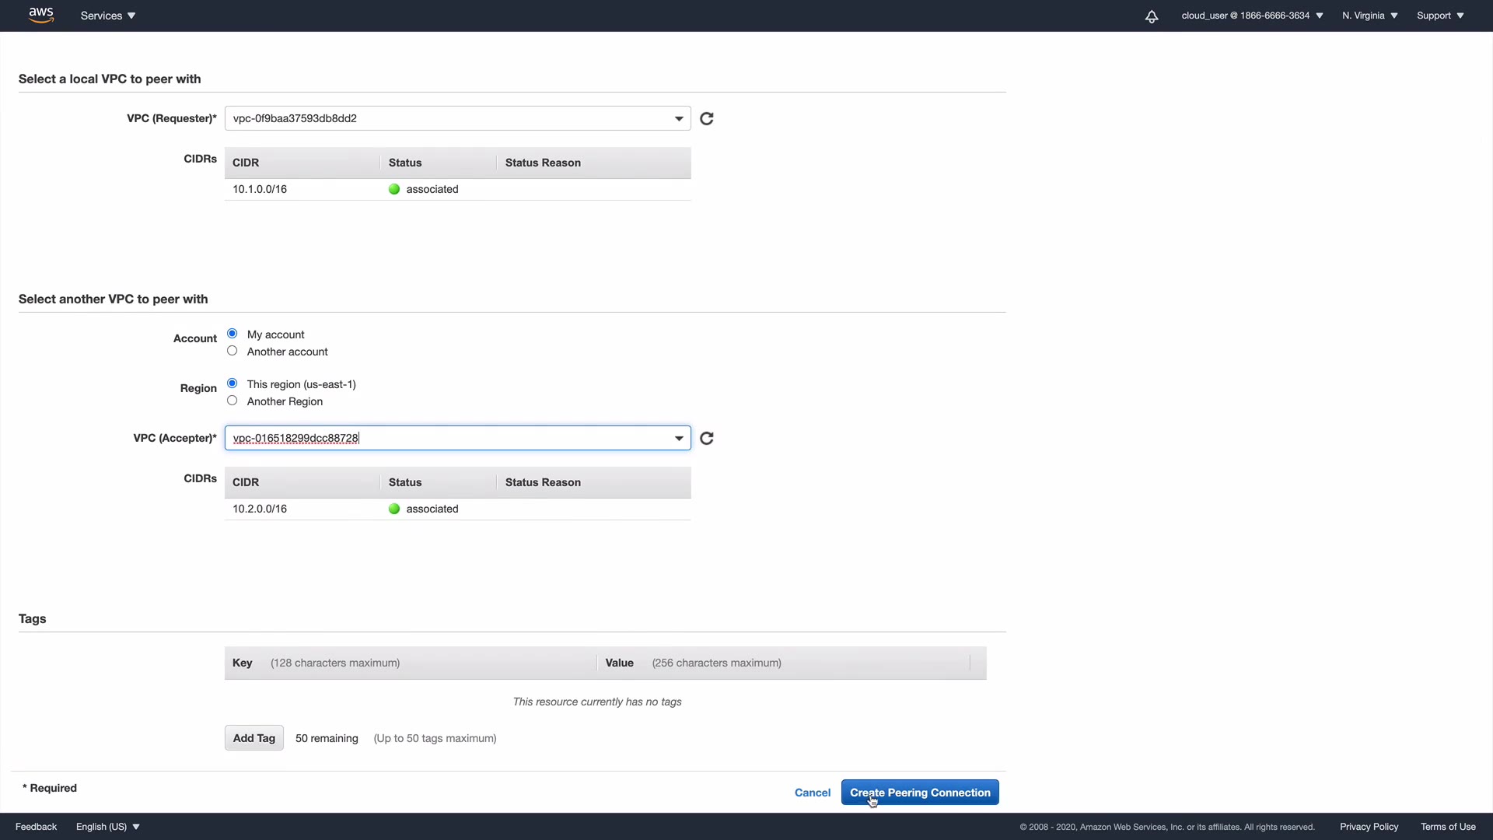Image resolution: width=1493 pixels, height=840 pixels.
Task: Select the Another Region radio button
Action: point(232,401)
